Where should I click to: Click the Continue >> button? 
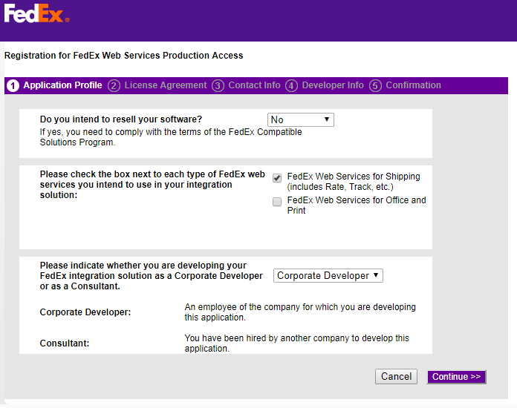coord(456,377)
